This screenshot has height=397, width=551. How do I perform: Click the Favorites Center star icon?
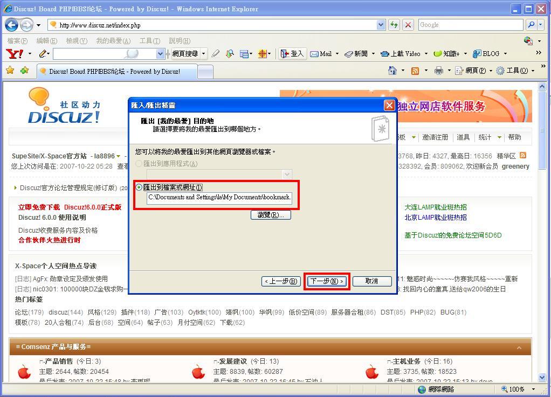click(10, 70)
